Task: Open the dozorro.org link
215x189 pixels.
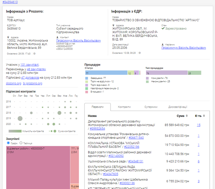Action: 13,83
